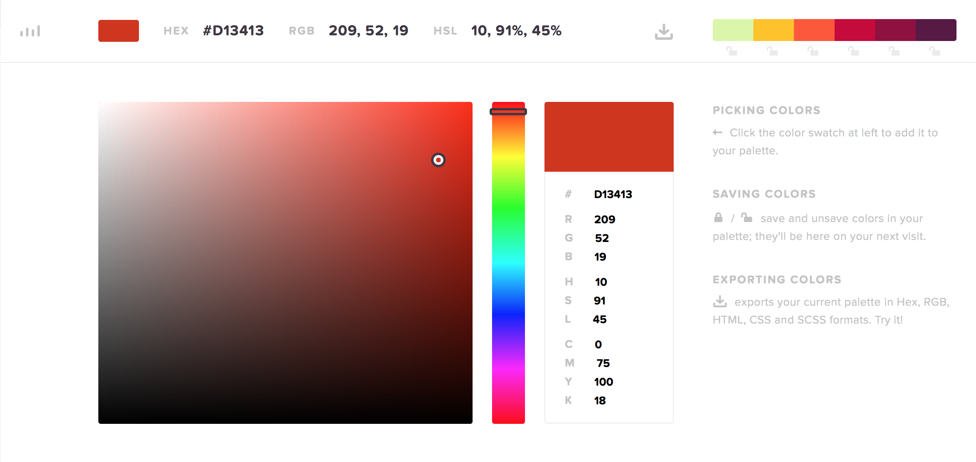Click the small red current-color swatch in header
976x462 pixels.
[x=119, y=31]
